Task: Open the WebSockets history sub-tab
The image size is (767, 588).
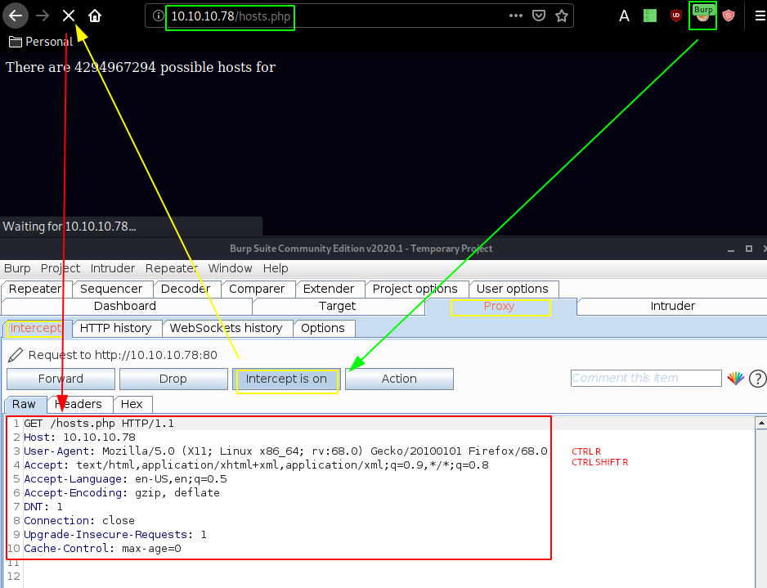Action: [226, 328]
